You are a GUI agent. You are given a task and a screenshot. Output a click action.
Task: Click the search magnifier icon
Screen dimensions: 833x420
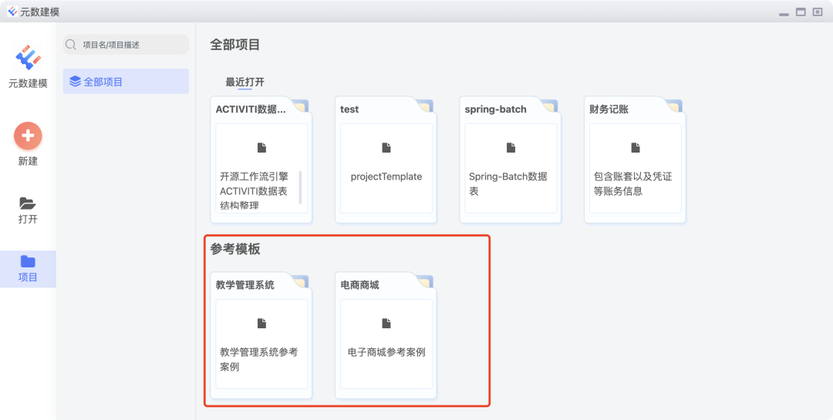point(71,45)
